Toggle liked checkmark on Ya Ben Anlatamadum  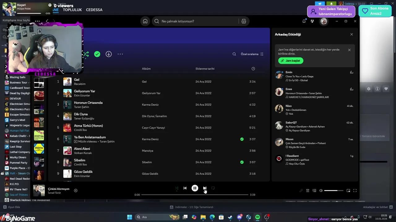point(242,139)
